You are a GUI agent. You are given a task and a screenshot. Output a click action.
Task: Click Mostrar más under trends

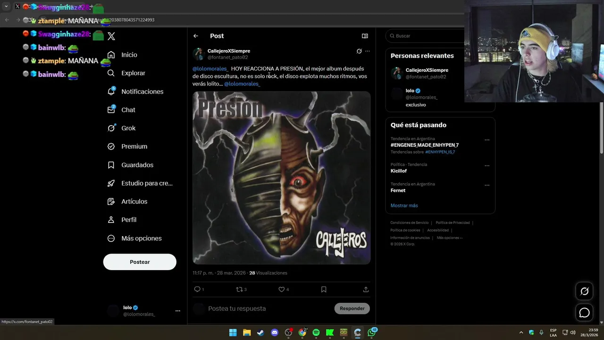coord(404,205)
